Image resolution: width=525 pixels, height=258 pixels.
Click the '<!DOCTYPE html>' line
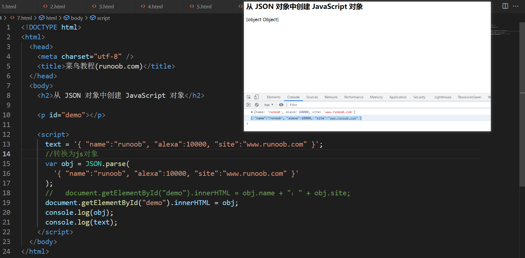pos(51,27)
